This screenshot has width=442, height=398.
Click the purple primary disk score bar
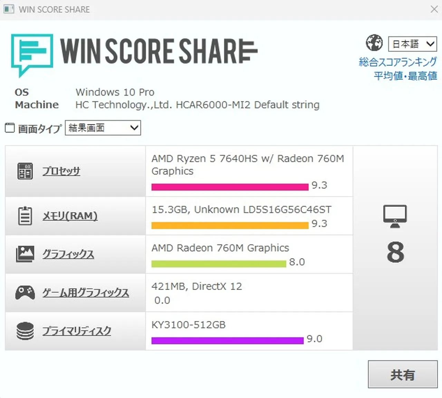(228, 341)
